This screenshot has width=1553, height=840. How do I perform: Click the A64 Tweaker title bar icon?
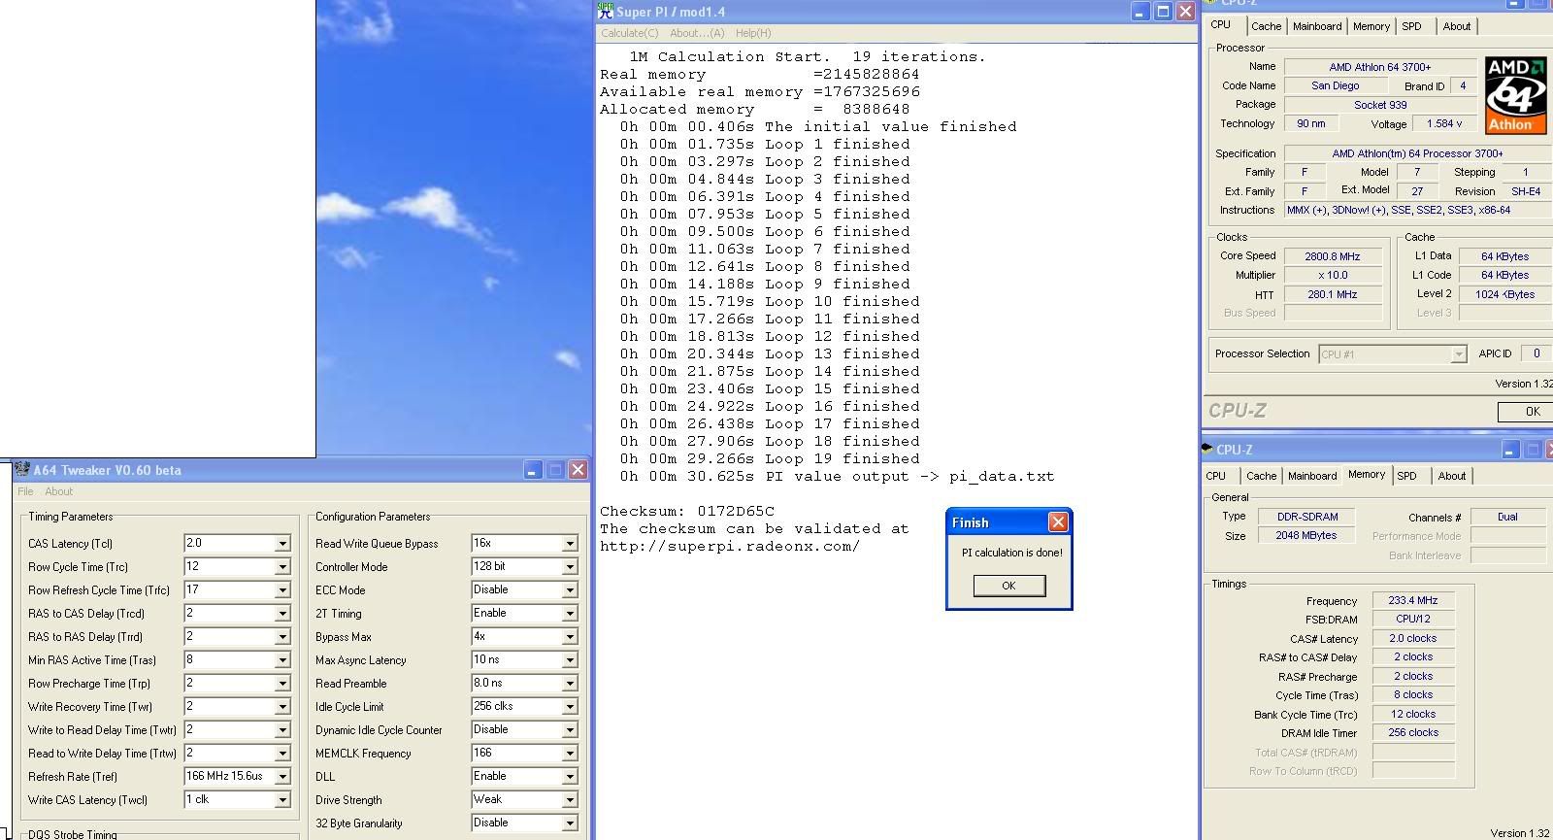tap(22, 470)
